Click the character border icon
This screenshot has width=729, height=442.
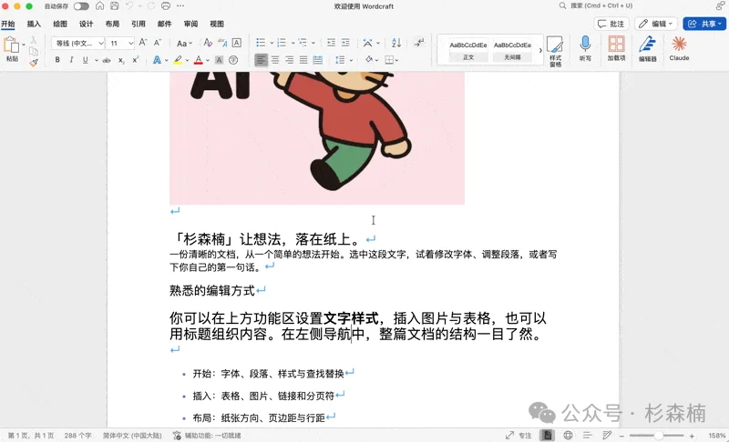coord(237,43)
